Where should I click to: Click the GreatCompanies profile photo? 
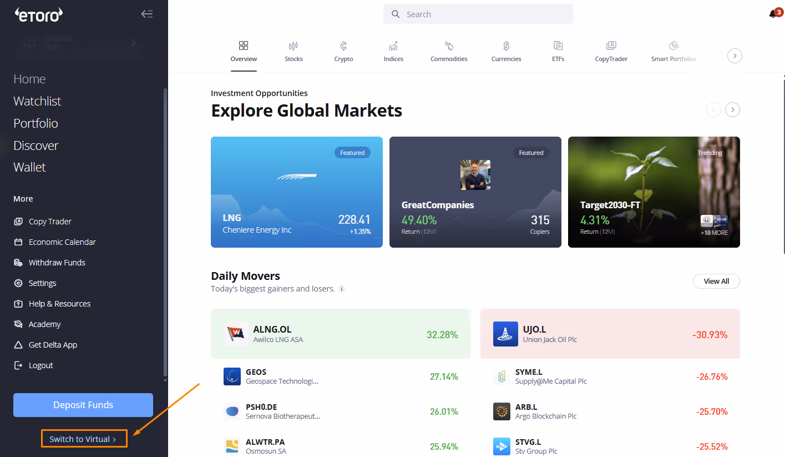(475, 175)
